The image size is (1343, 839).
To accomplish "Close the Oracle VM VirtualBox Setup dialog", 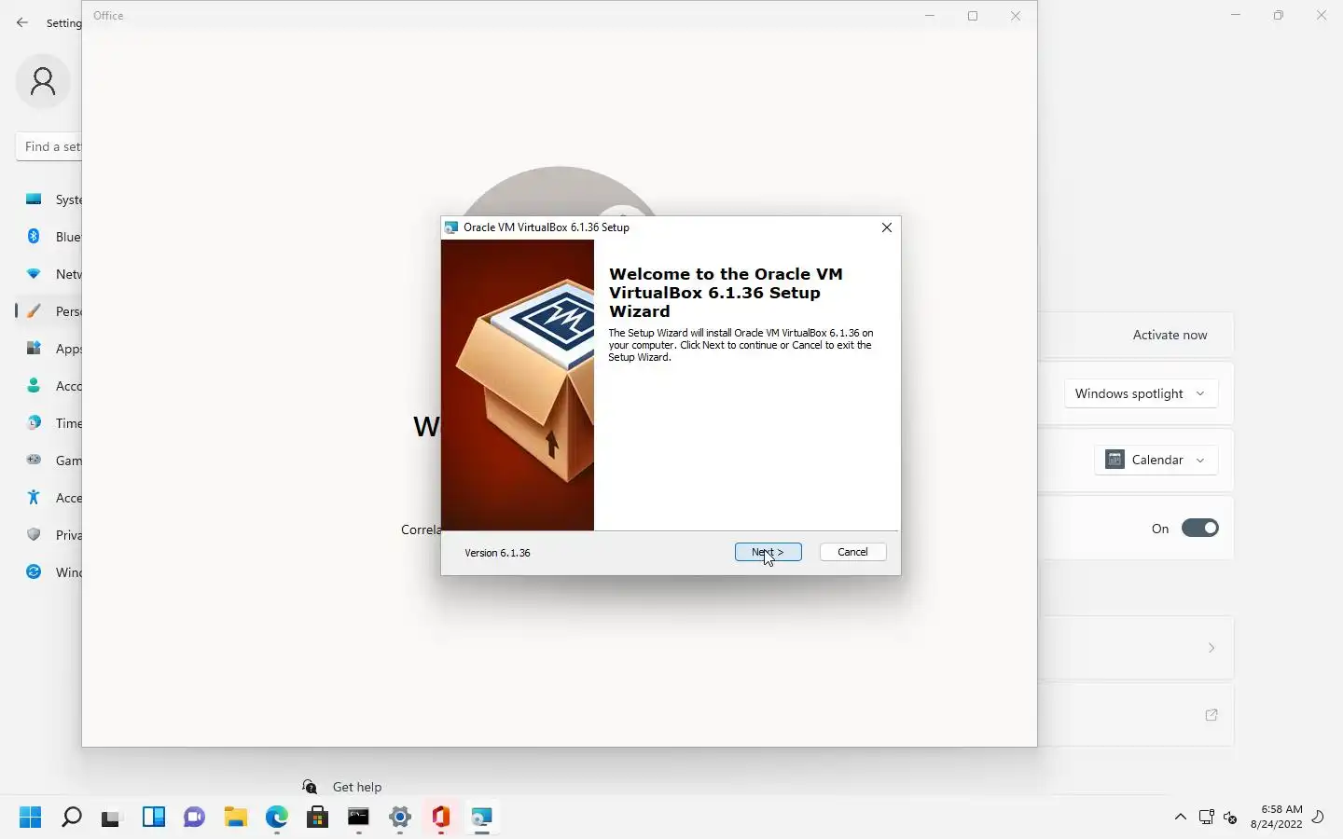I will 887,227.
